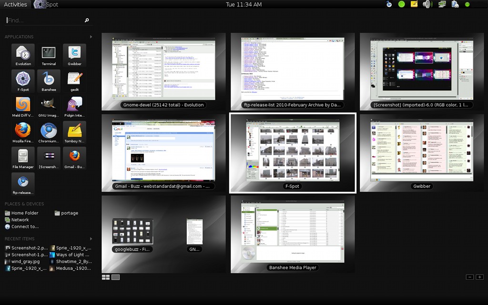Viewport: 488px width, 305px height.
Task: Open recent item Medusa_-1920...
Action: (71, 268)
